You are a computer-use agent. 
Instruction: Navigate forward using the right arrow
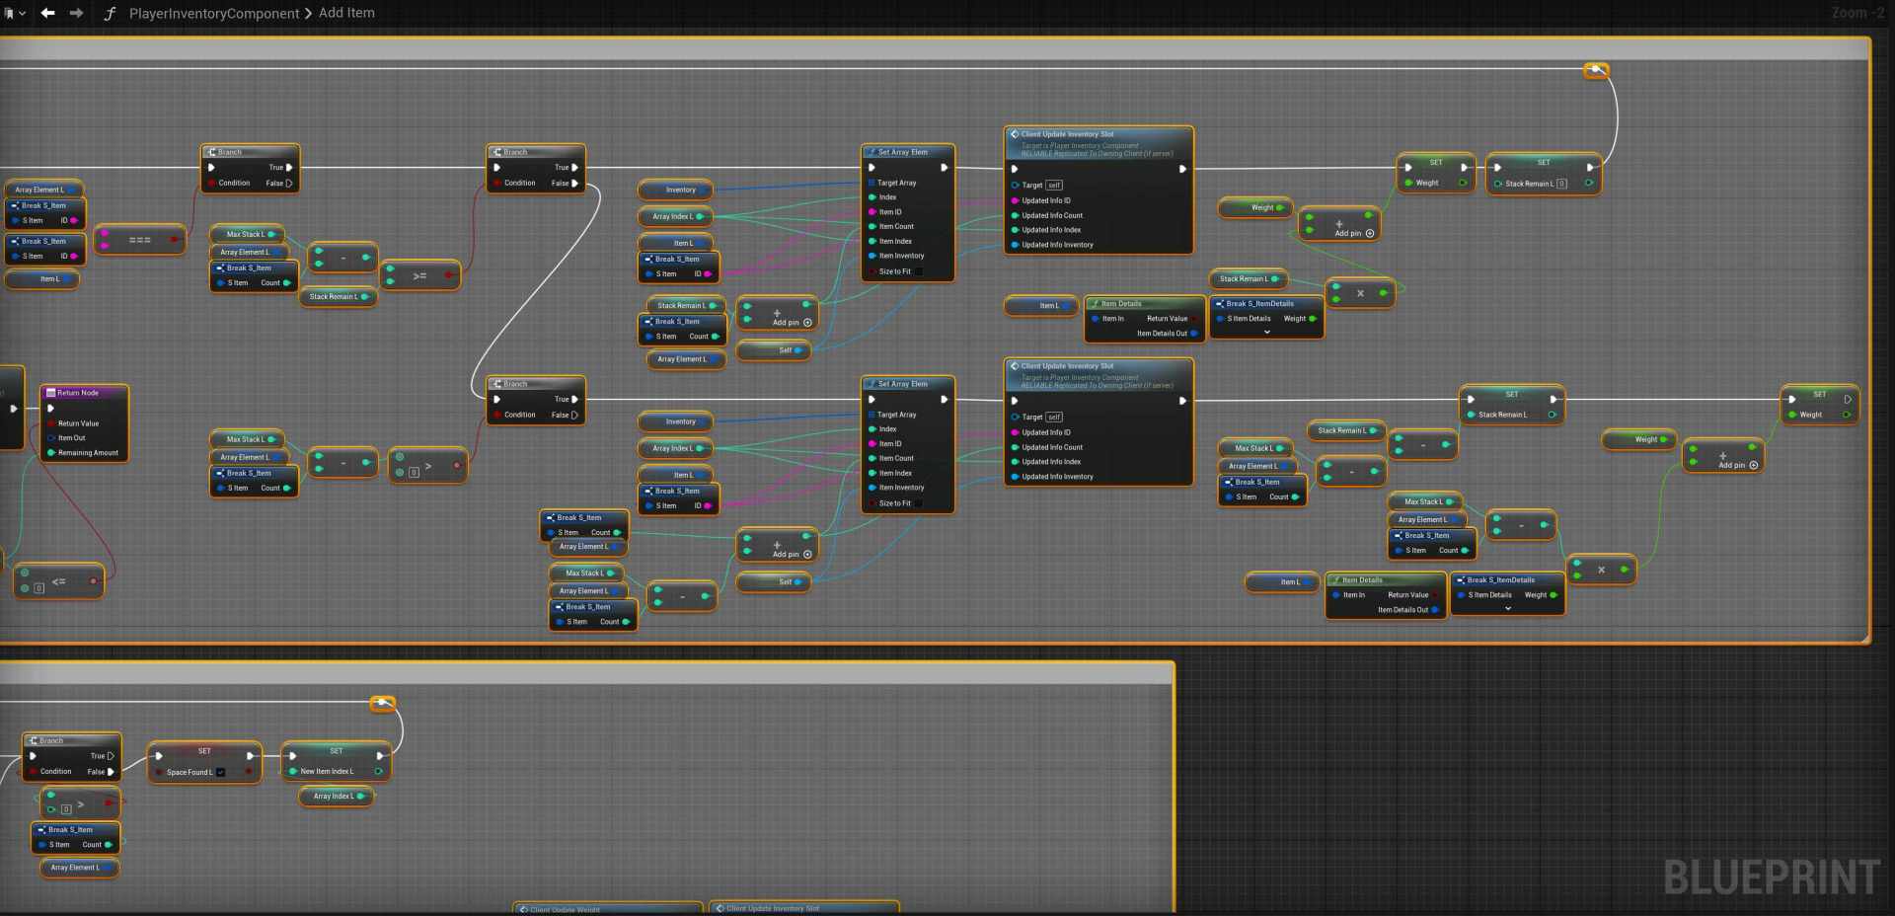pos(76,14)
